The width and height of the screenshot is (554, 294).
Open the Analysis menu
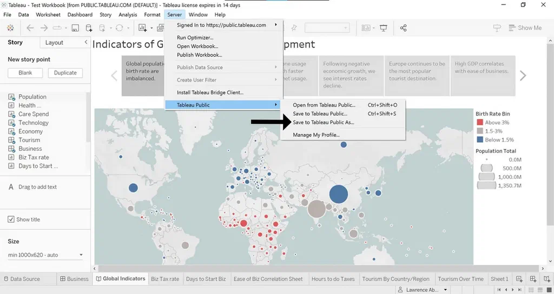pyautogui.click(x=128, y=15)
